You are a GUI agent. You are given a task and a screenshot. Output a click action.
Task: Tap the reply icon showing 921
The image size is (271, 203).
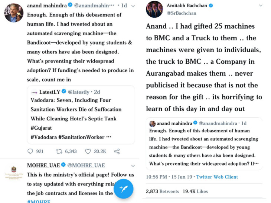31,151
